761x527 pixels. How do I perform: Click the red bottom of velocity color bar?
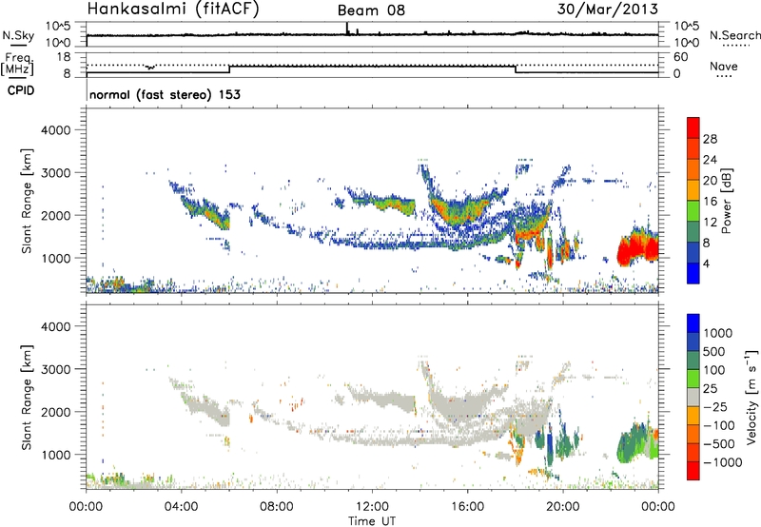(693, 471)
